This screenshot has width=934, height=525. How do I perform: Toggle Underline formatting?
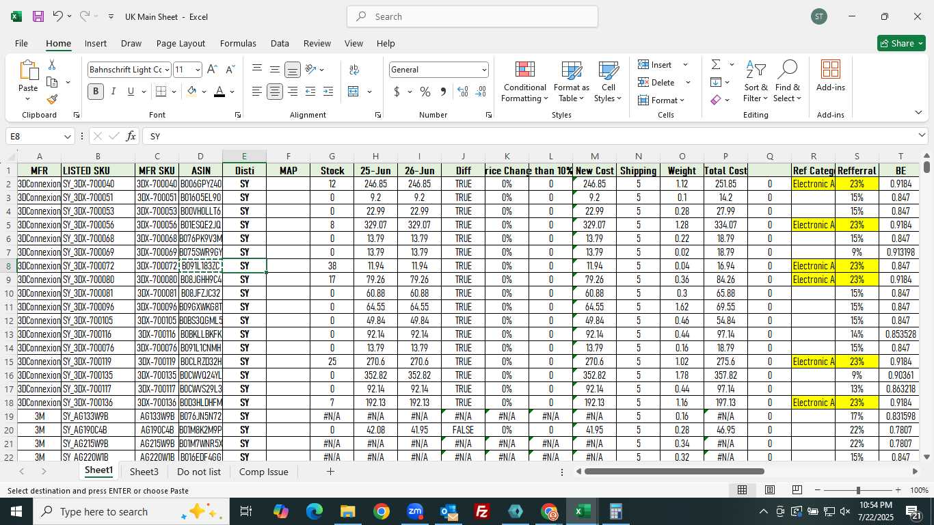[x=131, y=92]
